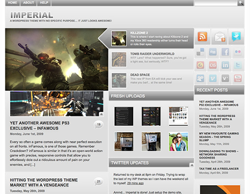Open first Fresh Uploads dark screenshot thumbnail
This screenshot has width=250, height=194.
tap(124, 116)
